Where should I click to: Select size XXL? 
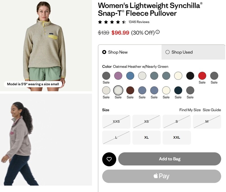pyautogui.click(x=177, y=138)
